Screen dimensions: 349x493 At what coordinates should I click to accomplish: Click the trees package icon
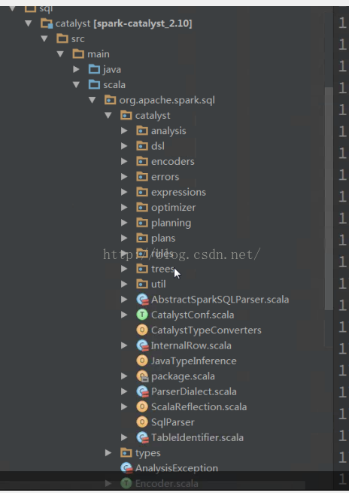tap(142, 269)
